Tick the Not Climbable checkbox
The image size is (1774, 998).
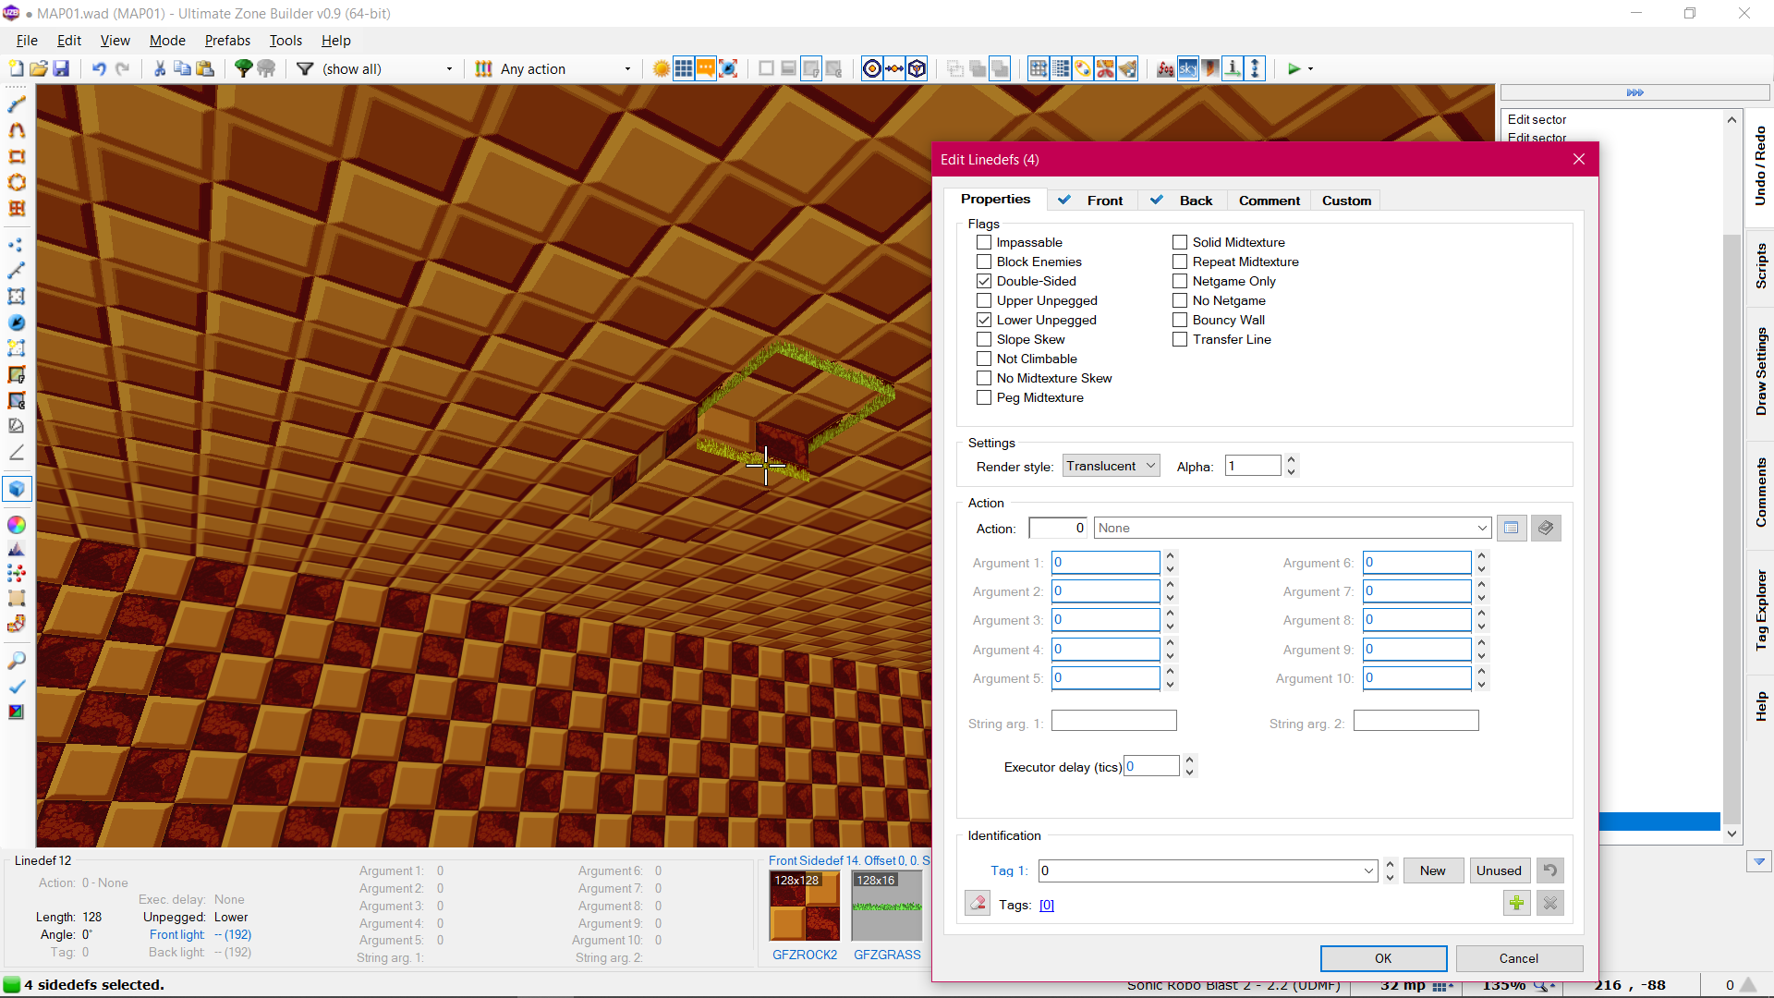tap(984, 359)
